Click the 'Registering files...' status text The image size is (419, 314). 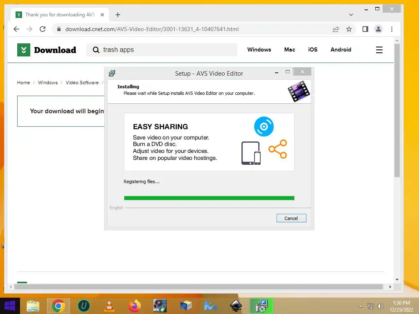pyautogui.click(x=142, y=182)
